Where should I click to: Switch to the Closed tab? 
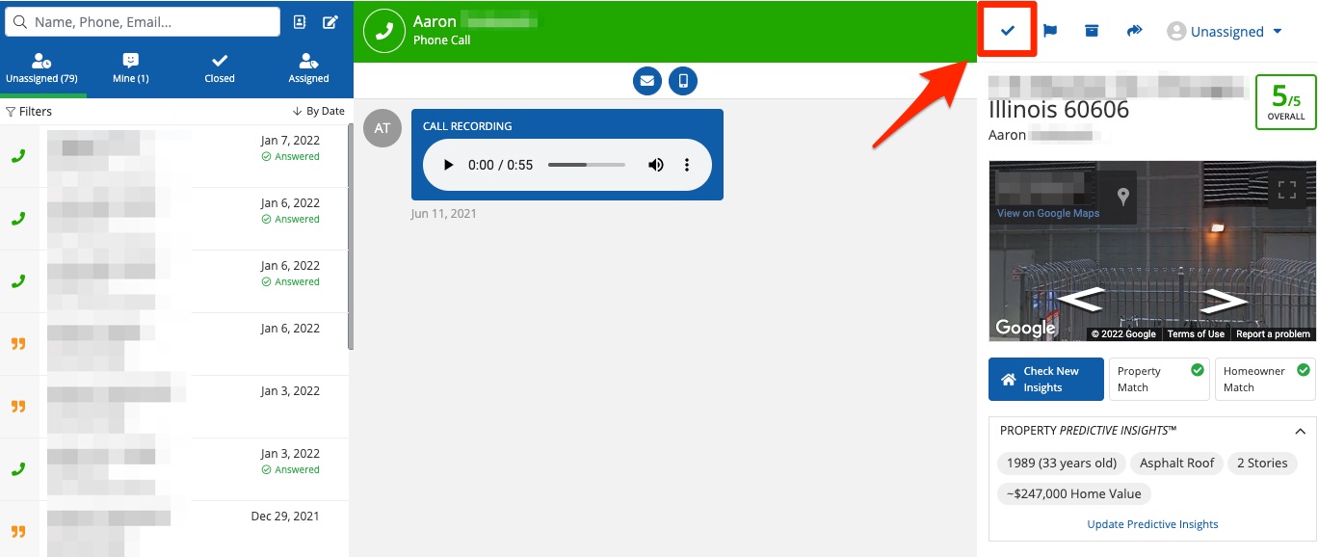click(220, 68)
